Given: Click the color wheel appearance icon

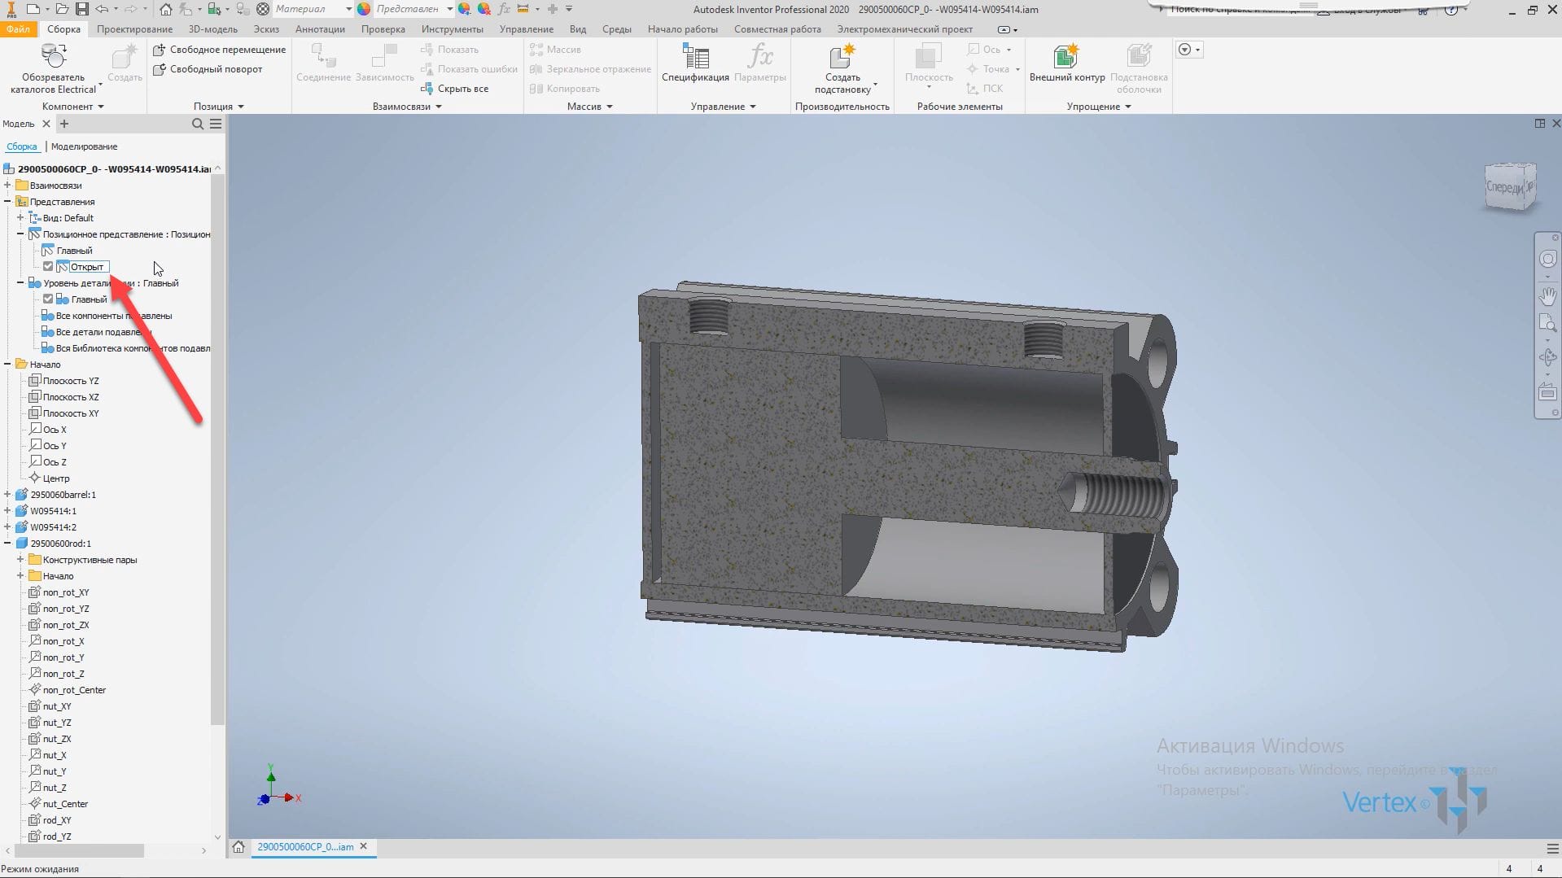Looking at the screenshot, I should click(x=363, y=9).
